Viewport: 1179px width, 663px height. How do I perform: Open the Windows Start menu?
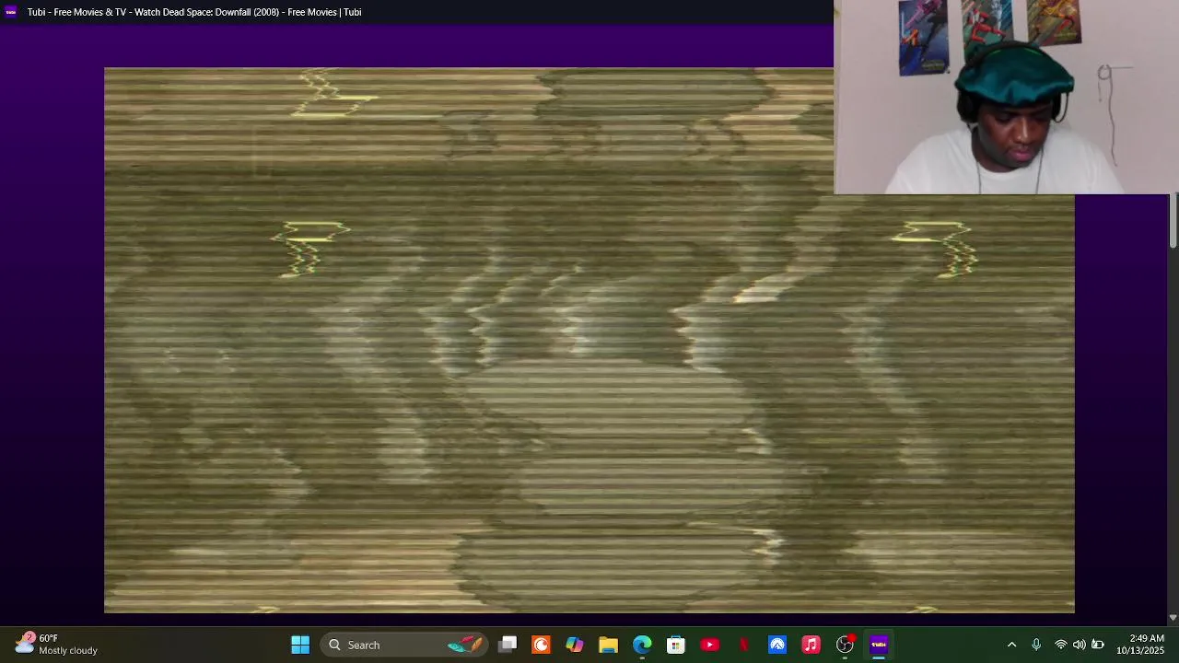tap(300, 645)
